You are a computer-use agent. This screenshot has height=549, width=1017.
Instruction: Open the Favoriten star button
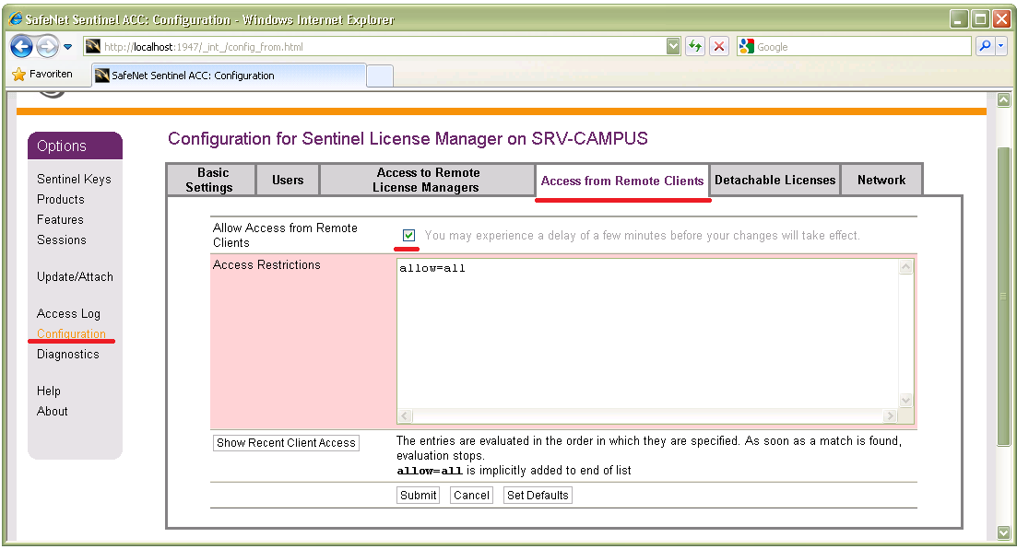pos(42,74)
